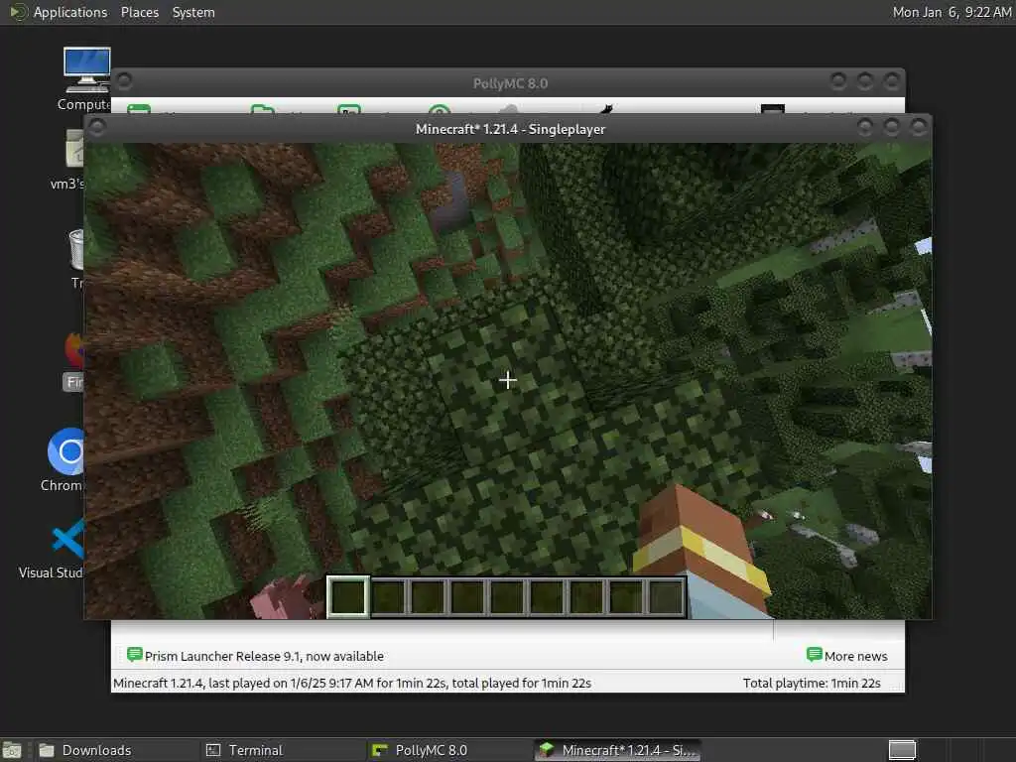This screenshot has width=1016, height=762.
Task: Select hotbar slot 8 in Minecraft
Action: pos(626,596)
